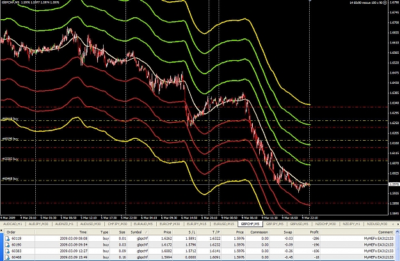Go to the NZDJPY,H1 chart tab

tap(351, 224)
